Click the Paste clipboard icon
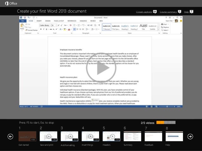This screenshot has width=202, height=151. 22,26
